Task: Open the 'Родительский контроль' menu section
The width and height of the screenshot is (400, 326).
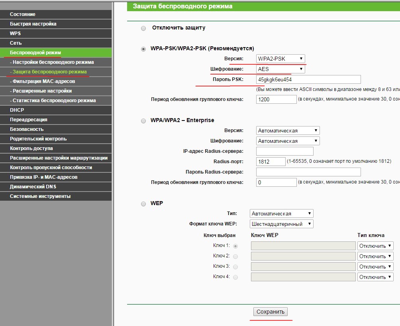Action: pyautogui.click(x=56, y=139)
